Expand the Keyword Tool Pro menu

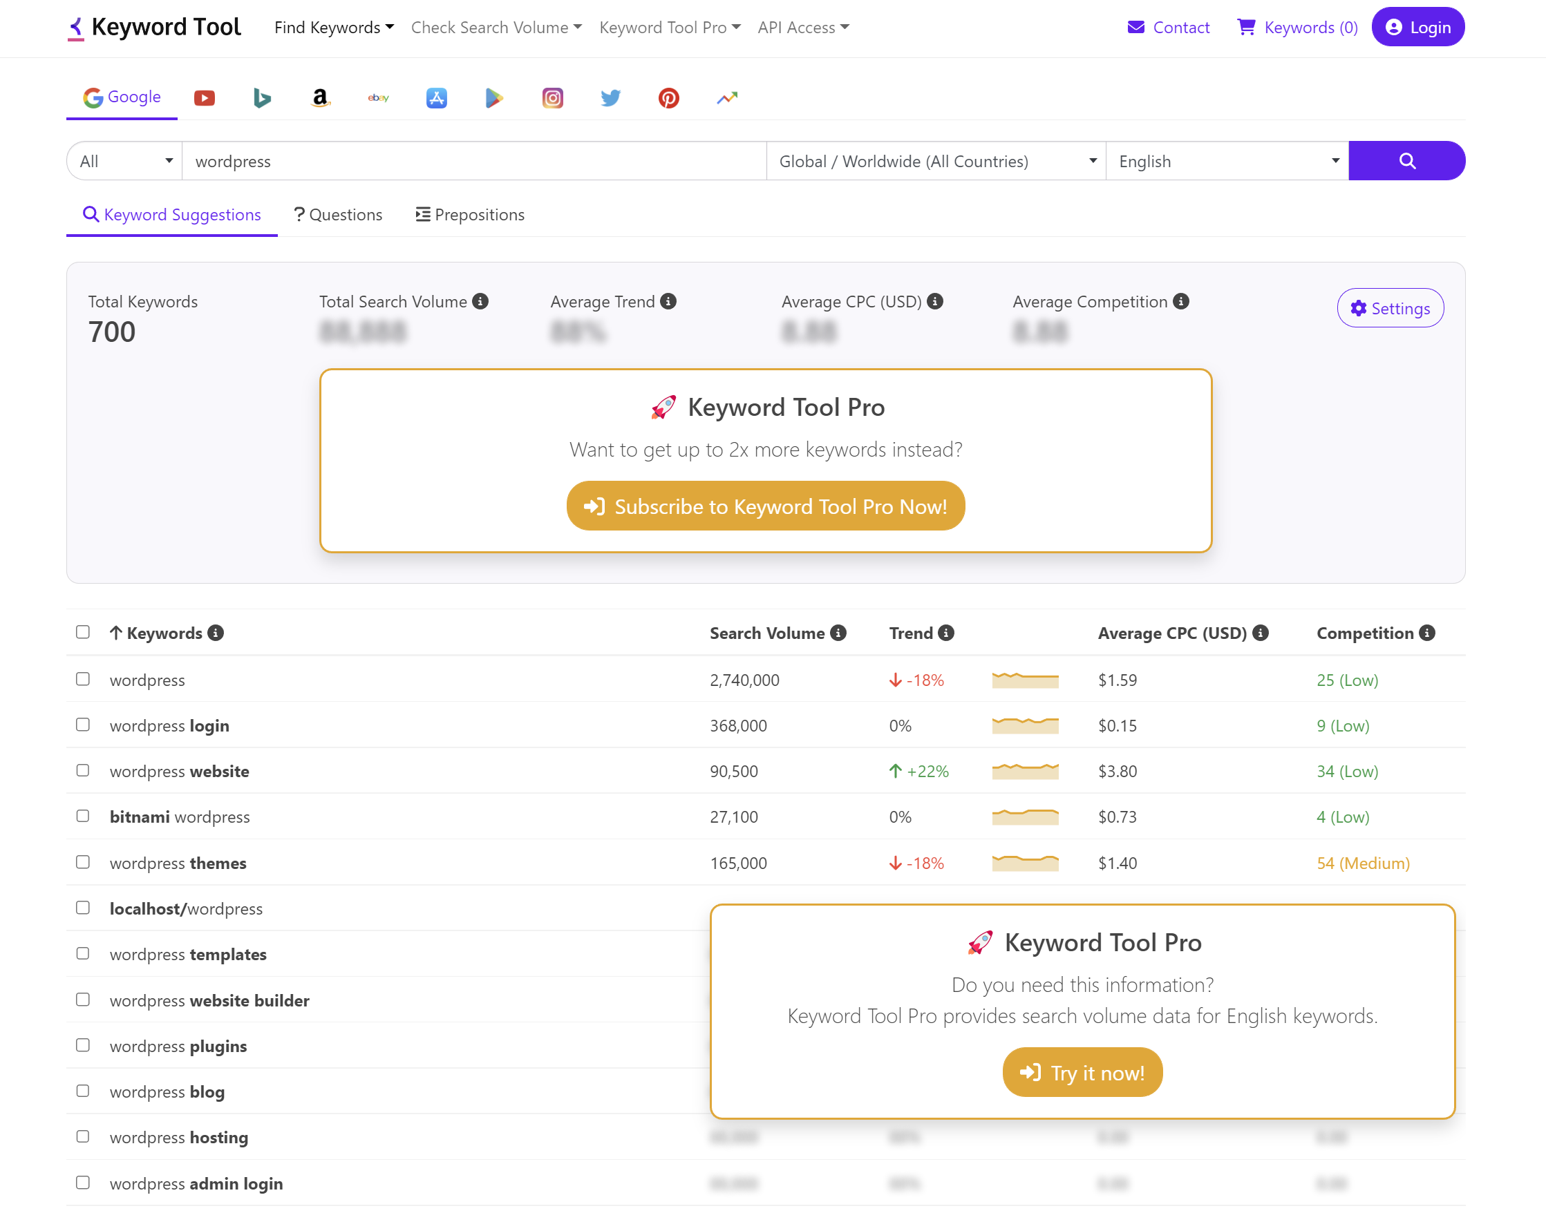[670, 27]
